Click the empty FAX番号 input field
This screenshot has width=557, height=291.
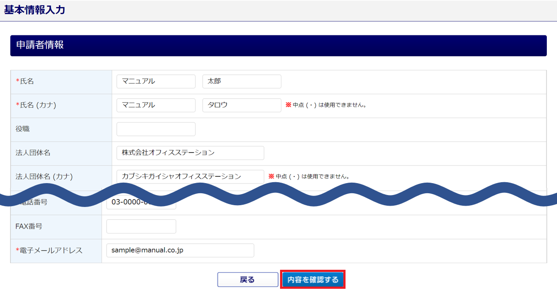[141, 226]
